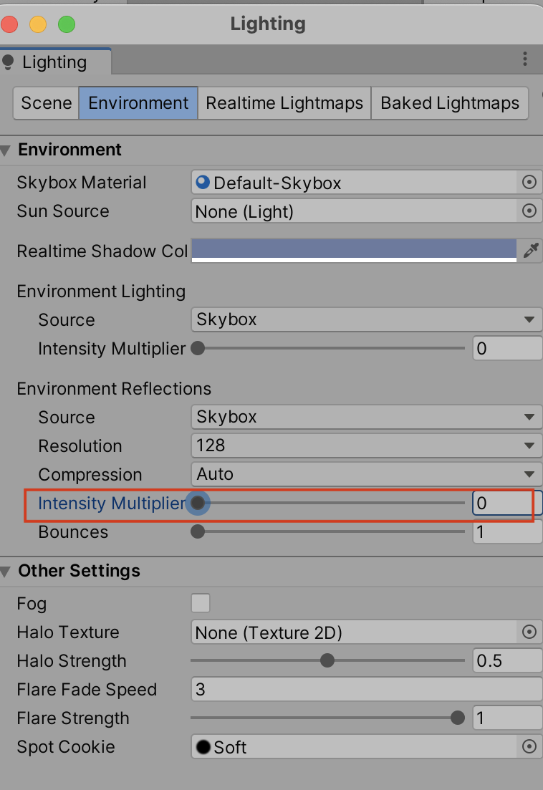Open the Spot Cookie object picker

[529, 746]
